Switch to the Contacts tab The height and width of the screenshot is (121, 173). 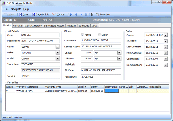click(x=18, y=26)
